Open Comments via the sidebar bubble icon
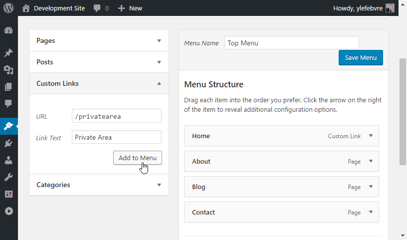The image size is (407, 240). [x=8, y=104]
